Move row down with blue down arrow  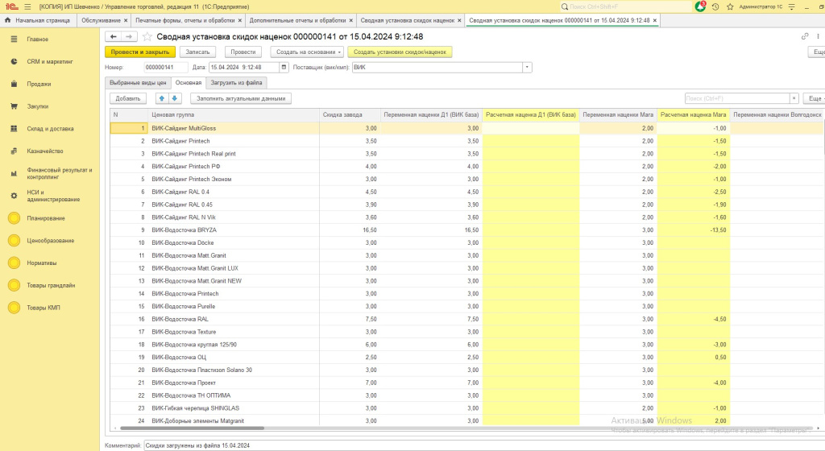pyautogui.click(x=175, y=98)
